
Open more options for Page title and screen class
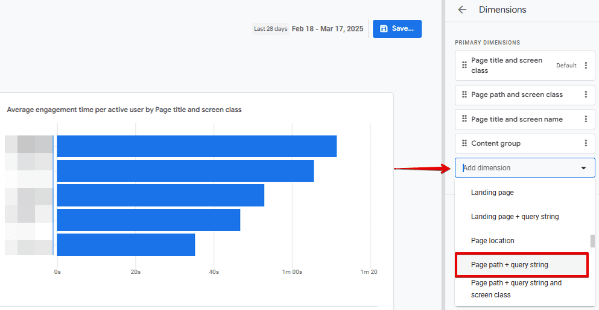(586, 66)
